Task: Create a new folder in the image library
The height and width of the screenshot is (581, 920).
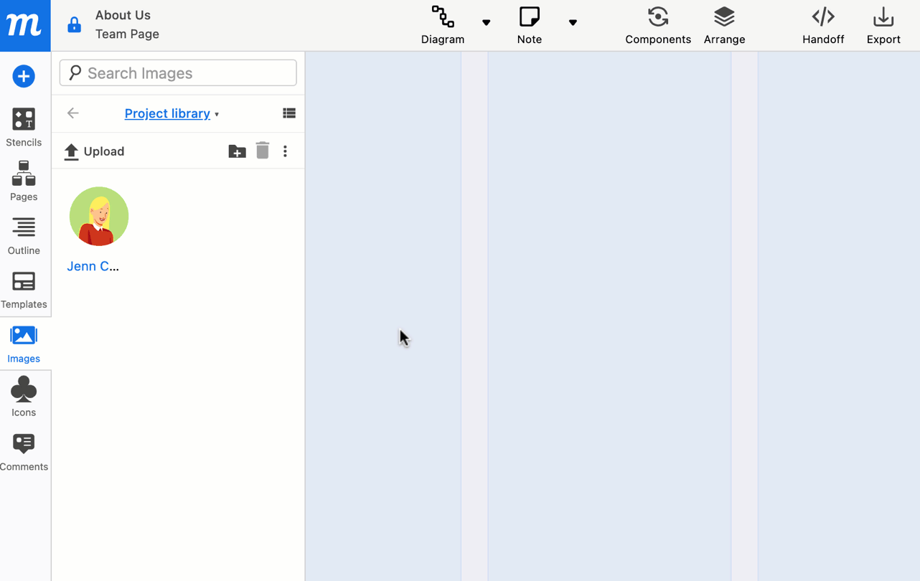Action: [x=237, y=151]
